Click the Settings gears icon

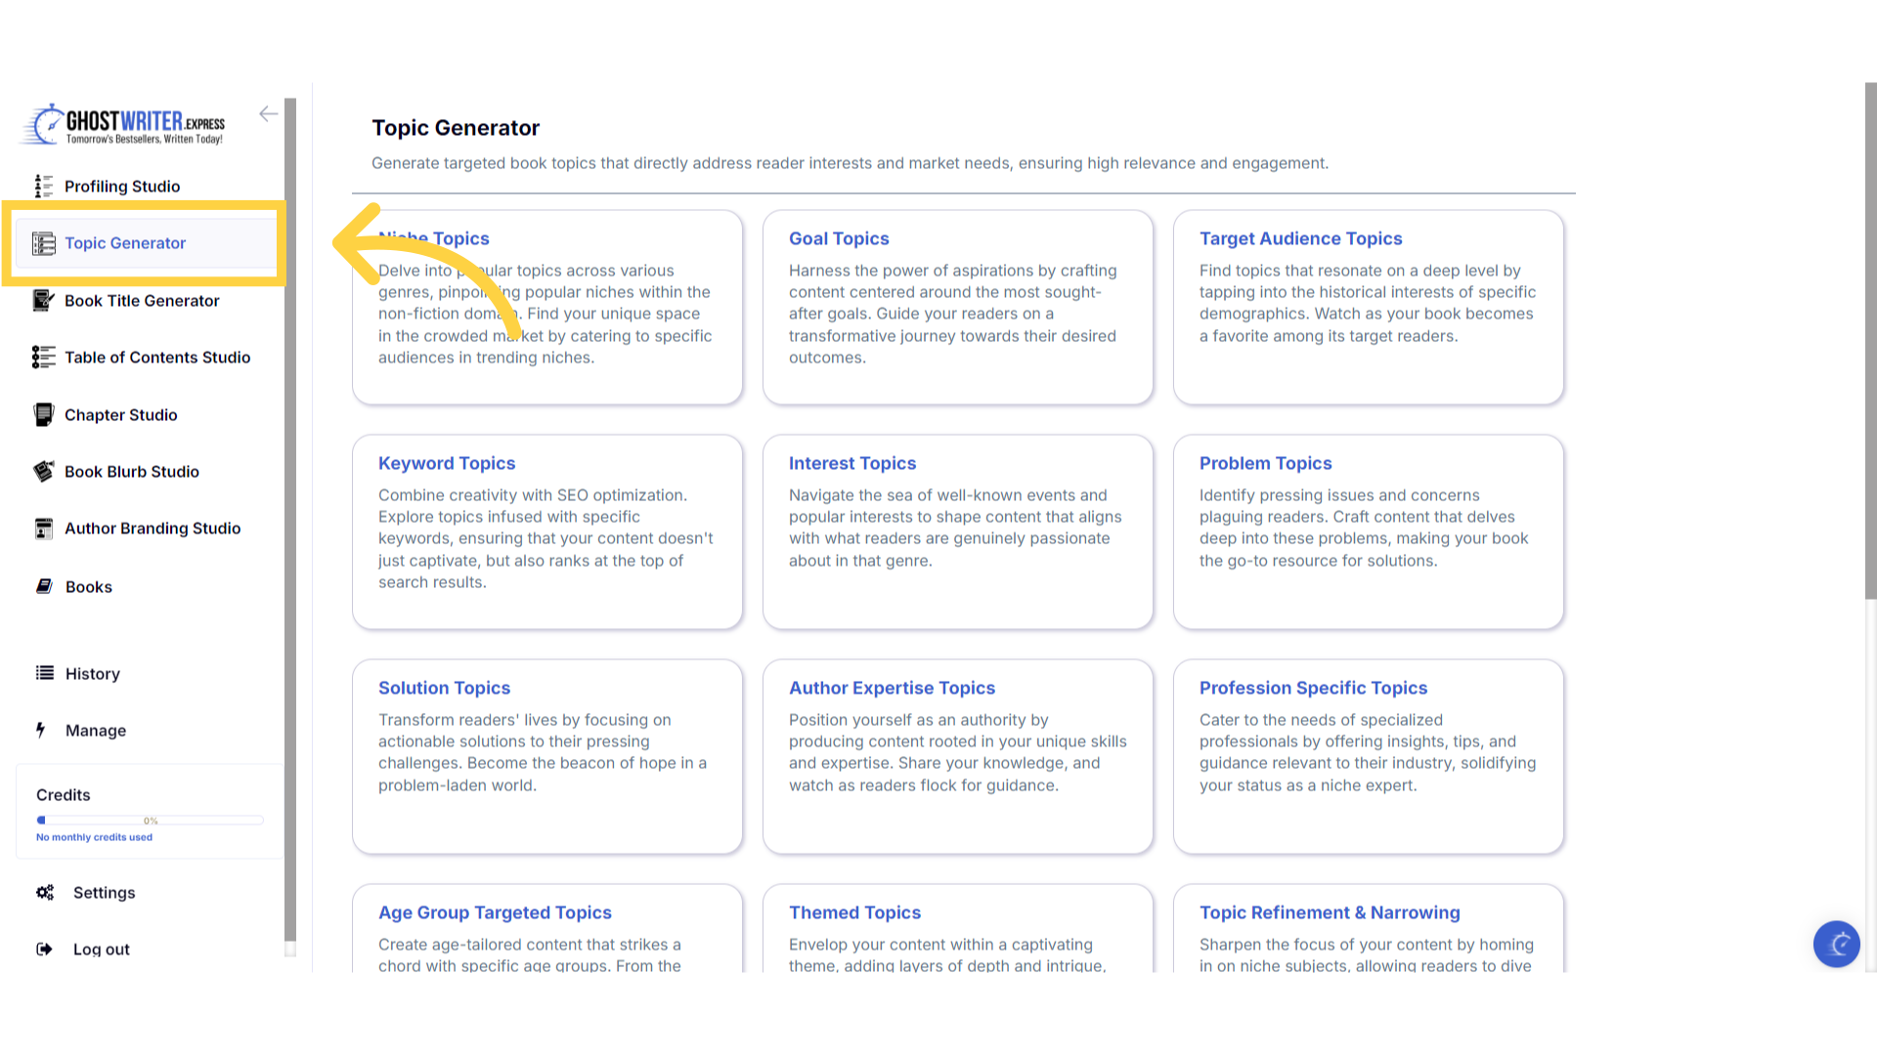pos(45,892)
